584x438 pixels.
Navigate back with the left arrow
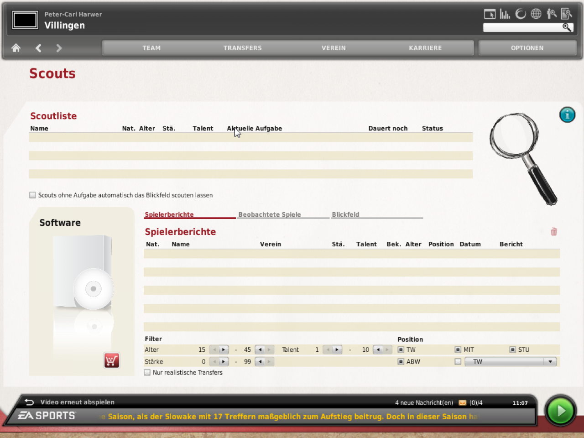click(38, 48)
